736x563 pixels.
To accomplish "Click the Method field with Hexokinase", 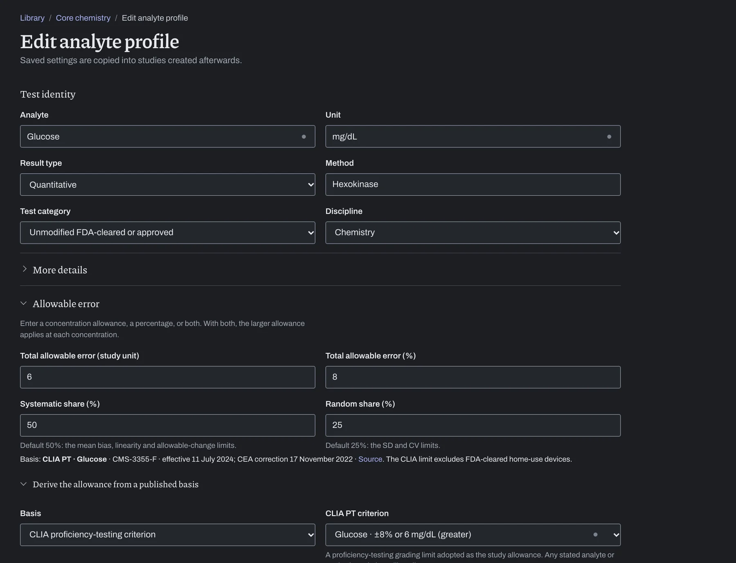I will [x=473, y=185].
